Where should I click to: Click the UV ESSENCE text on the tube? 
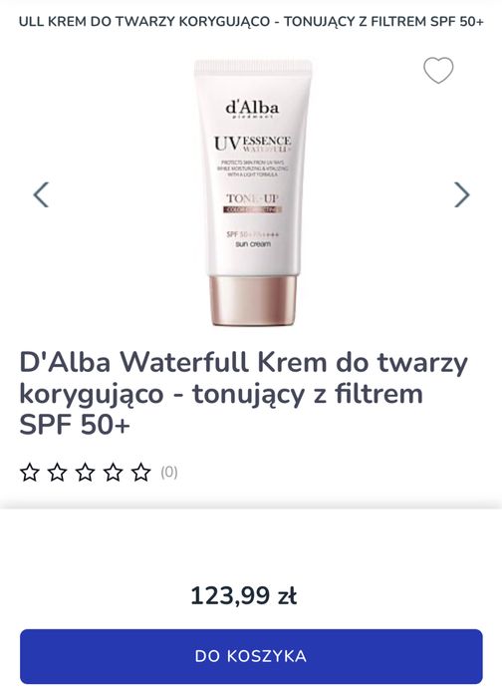(253, 144)
